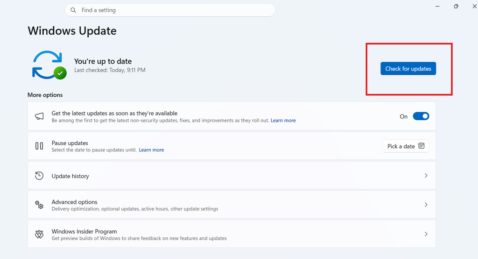Click the Check for updates button
478x259 pixels.
(x=408, y=68)
